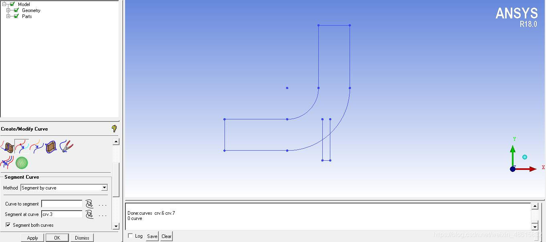546x242 pixels.
Task: Click the Concatenate/Reapproximate Curves icon
Action: pyautogui.click(x=36, y=147)
